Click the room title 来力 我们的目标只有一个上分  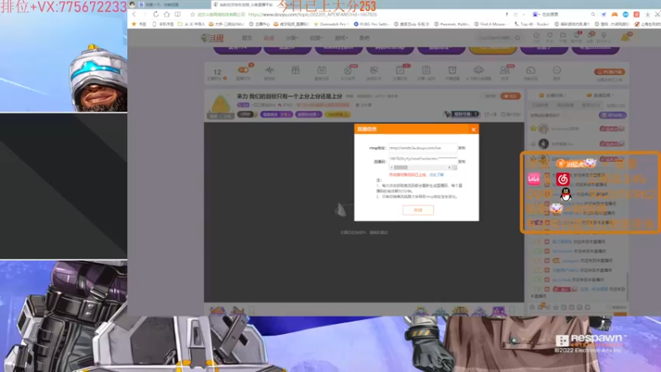click(289, 96)
